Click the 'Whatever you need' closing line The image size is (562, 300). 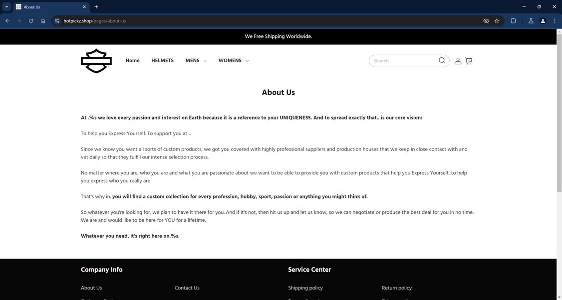(130, 236)
